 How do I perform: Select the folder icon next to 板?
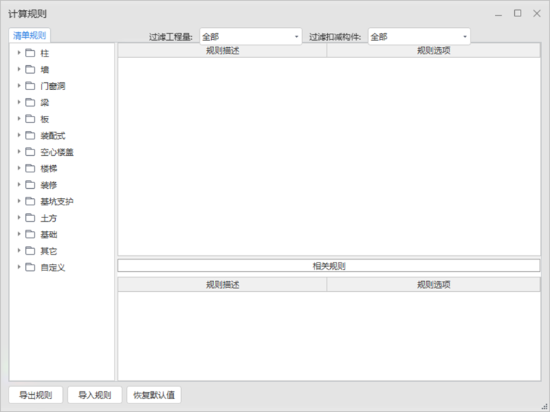(x=30, y=119)
